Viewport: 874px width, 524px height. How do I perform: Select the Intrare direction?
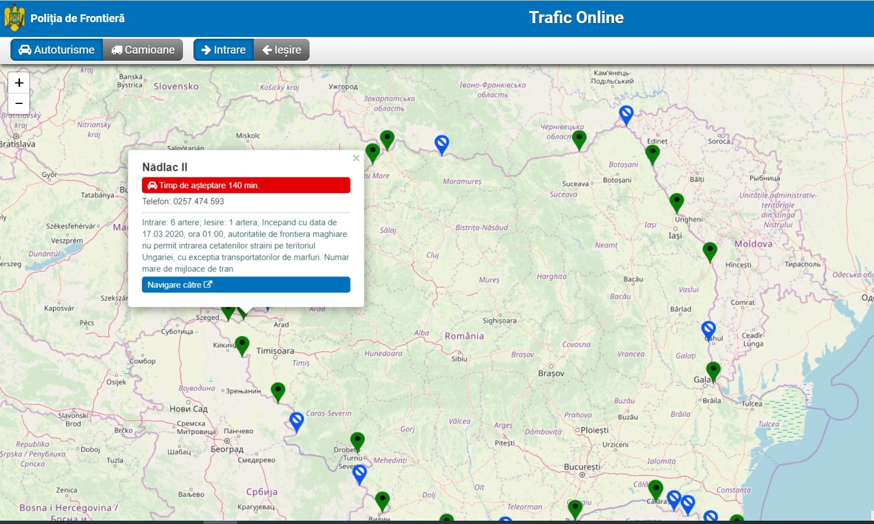pos(223,50)
